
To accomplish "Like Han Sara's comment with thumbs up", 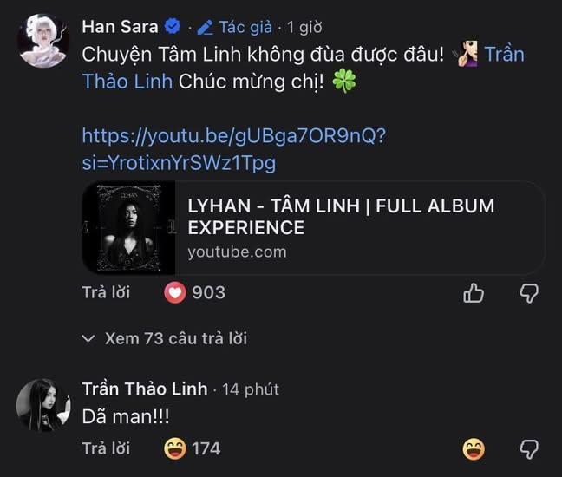I will pyautogui.click(x=474, y=293).
